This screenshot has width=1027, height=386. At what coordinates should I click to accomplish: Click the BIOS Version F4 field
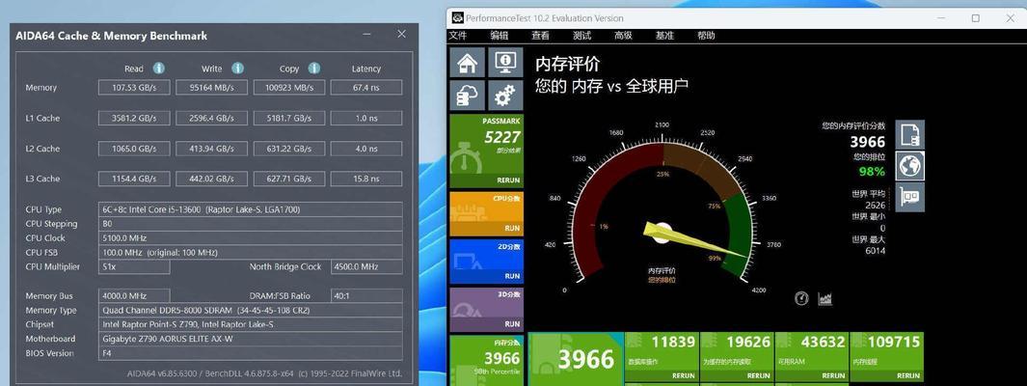pos(250,353)
